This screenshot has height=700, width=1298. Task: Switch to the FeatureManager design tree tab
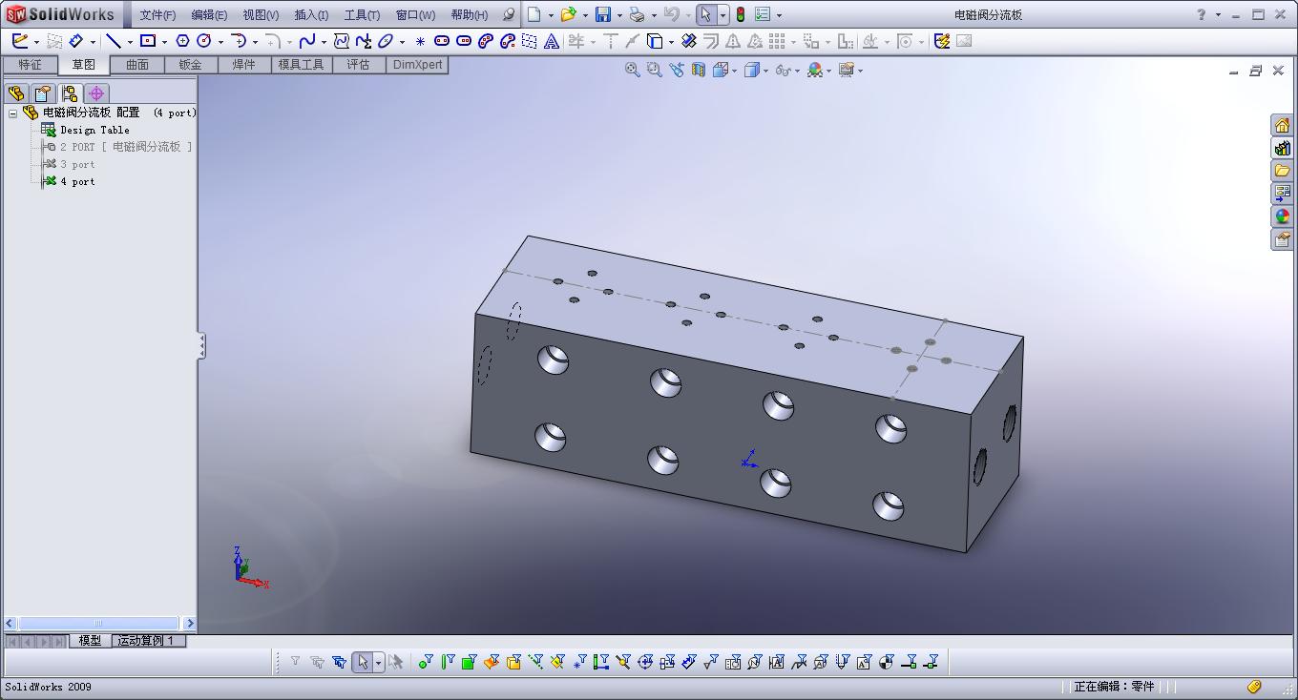pyautogui.click(x=15, y=93)
